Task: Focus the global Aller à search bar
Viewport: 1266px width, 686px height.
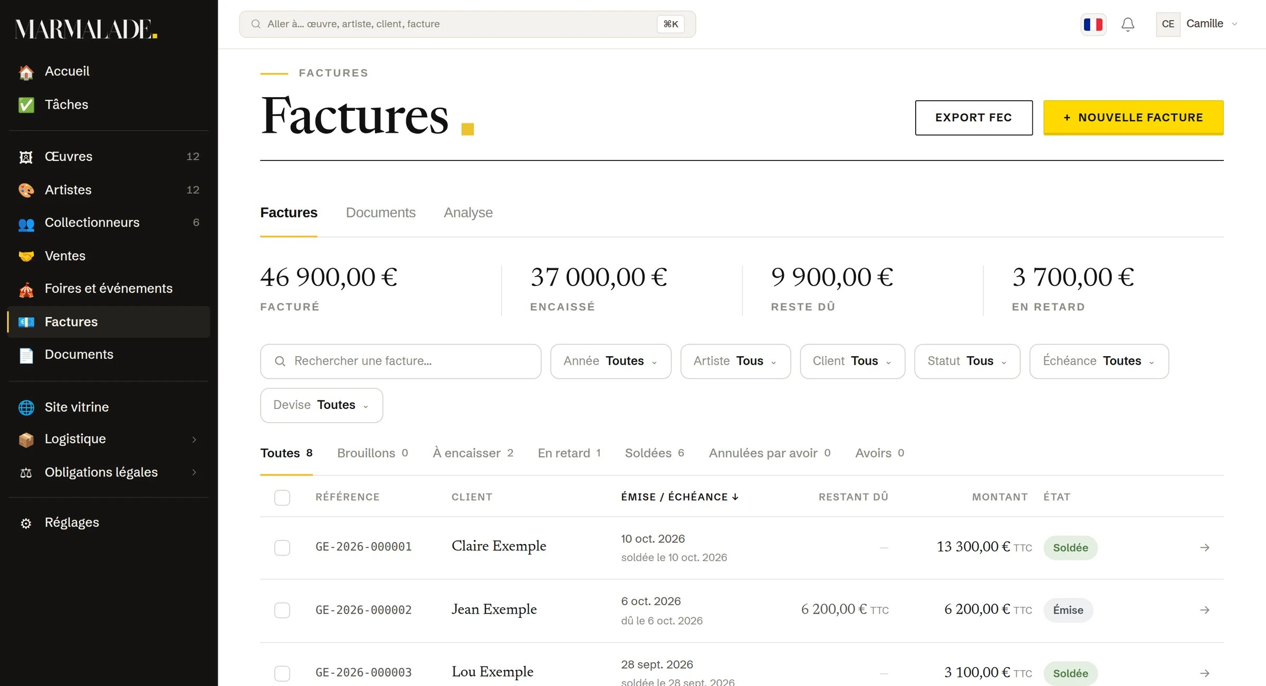Action: 467,24
